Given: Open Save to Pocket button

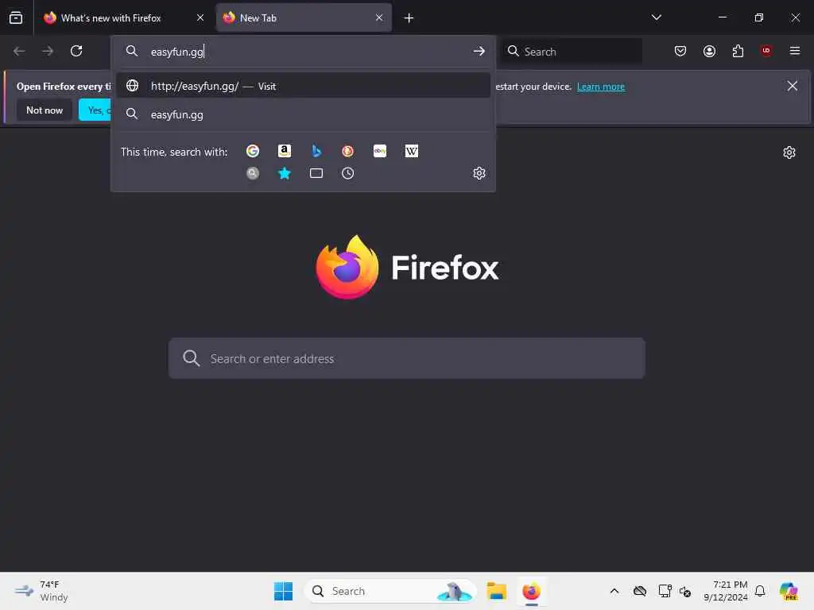Looking at the screenshot, I should tap(680, 51).
